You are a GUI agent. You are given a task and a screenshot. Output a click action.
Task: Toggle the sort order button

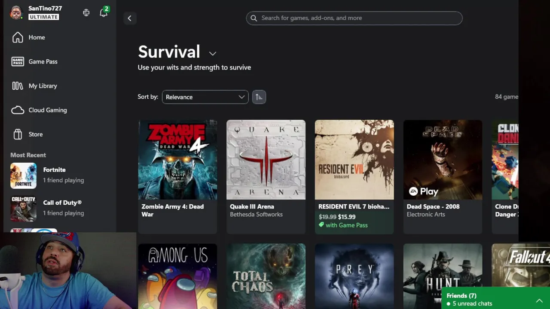coord(259,97)
